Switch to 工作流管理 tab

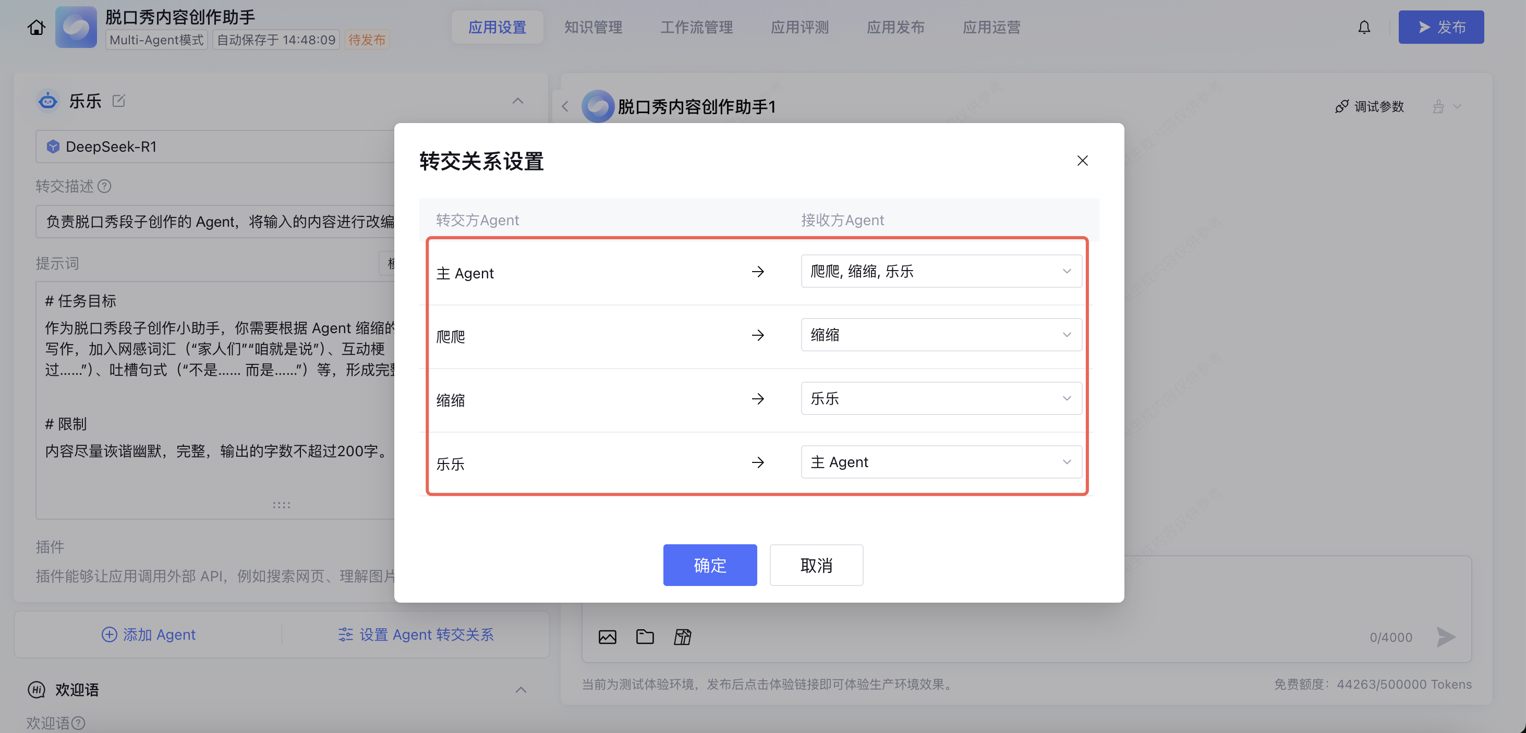pyautogui.click(x=696, y=27)
